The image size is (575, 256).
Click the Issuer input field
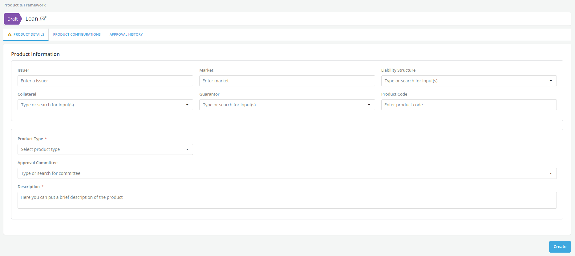point(105,81)
